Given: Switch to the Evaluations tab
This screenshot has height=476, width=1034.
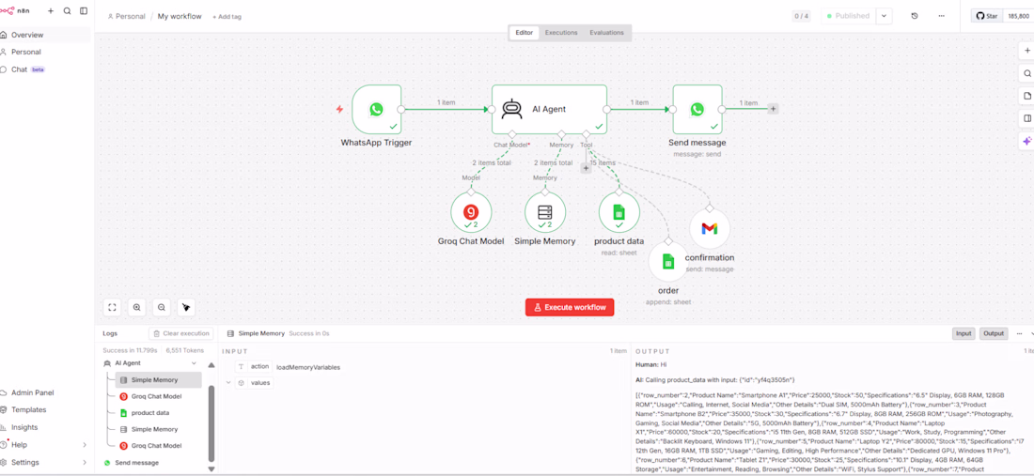Looking at the screenshot, I should [606, 32].
